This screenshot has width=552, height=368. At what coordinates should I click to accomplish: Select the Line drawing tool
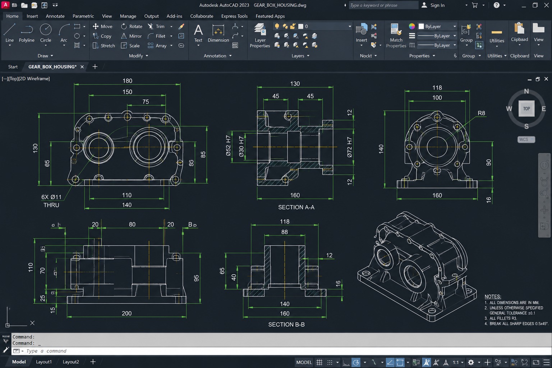tap(10, 33)
